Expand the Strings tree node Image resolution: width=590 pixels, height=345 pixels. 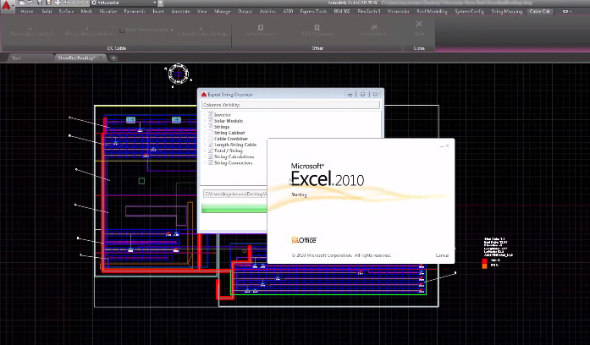(x=205, y=127)
